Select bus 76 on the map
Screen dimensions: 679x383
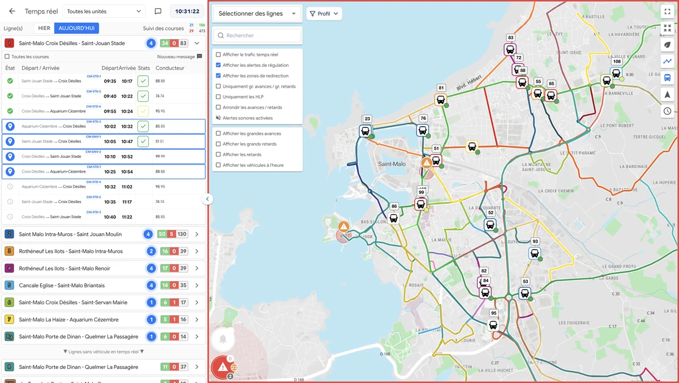(x=422, y=130)
